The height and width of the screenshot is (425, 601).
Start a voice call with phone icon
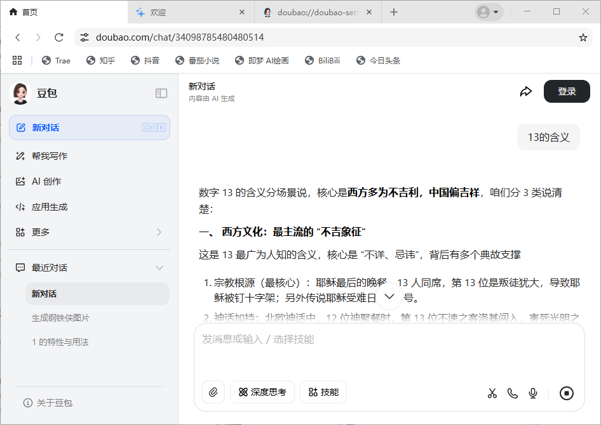click(x=513, y=393)
